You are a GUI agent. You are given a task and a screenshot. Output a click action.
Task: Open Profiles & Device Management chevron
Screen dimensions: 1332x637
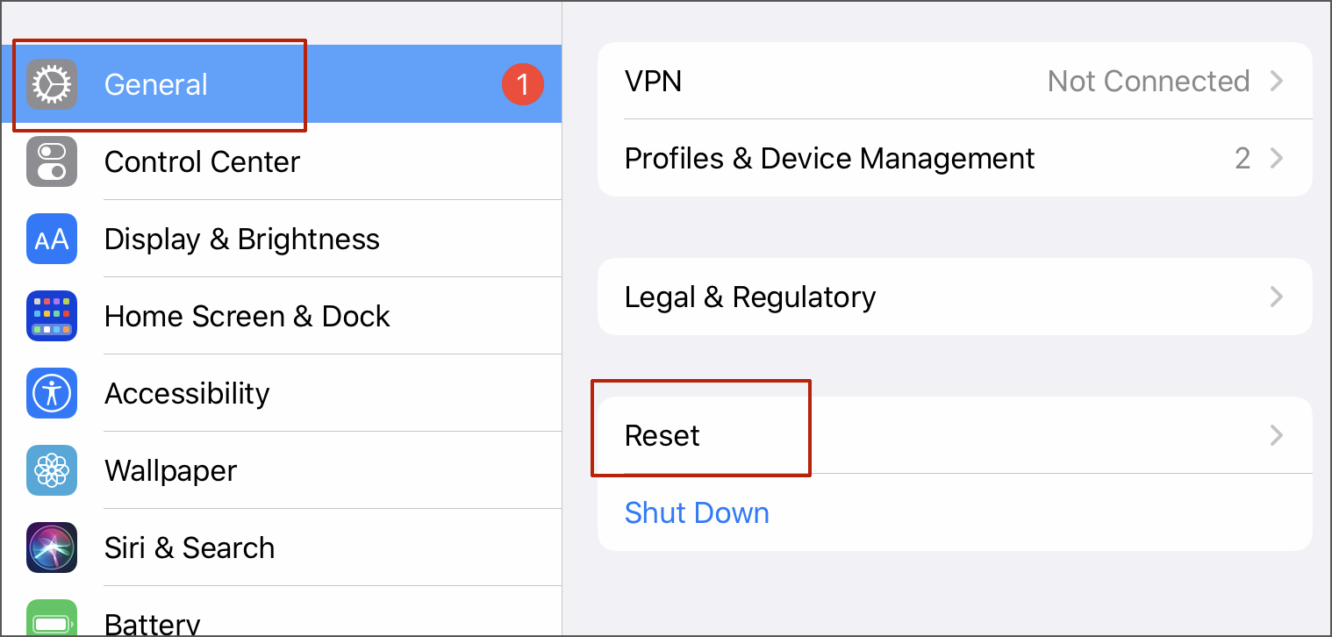[x=1277, y=159]
